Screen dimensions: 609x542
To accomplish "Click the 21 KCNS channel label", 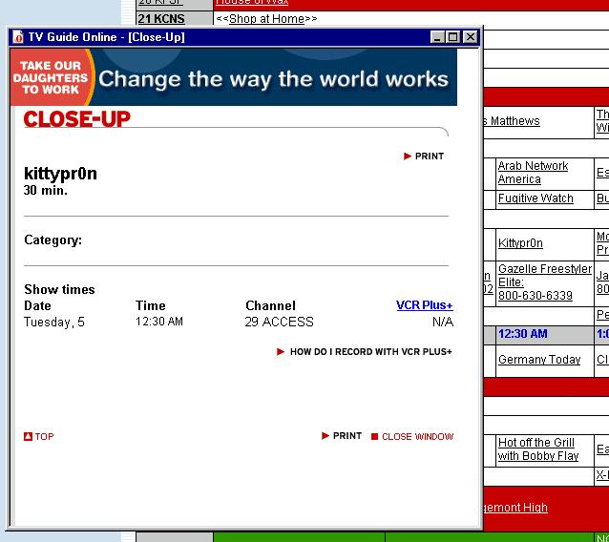I will coord(161,19).
